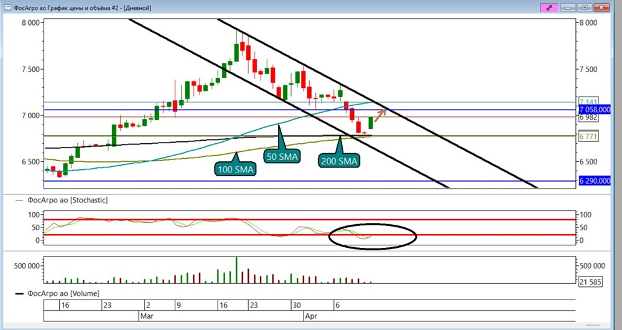The width and height of the screenshot is (622, 330).
Task: Select the 6 982 price label
Action: click(588, 118)
